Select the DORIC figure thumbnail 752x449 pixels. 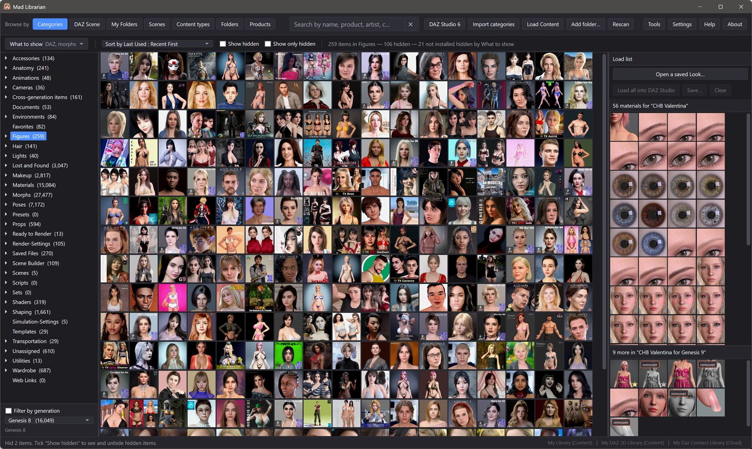click(259, 298)
